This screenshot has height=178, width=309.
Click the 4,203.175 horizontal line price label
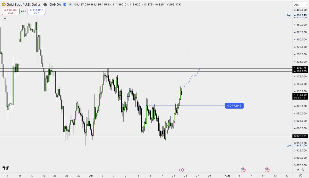pyautogui.click(x=300, y=68)
